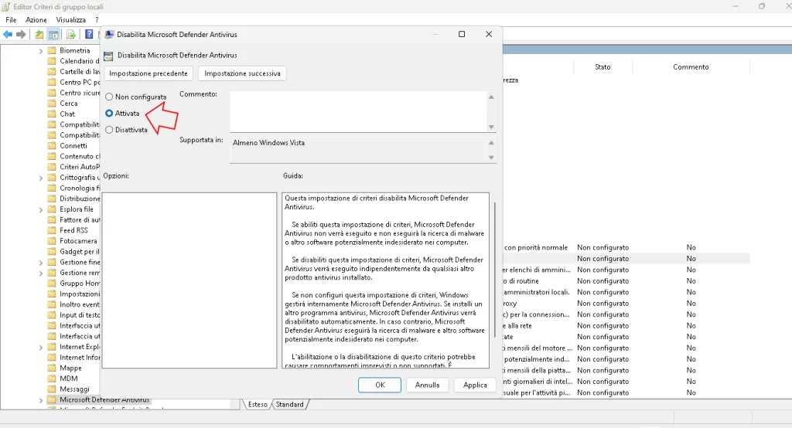Confirm with the OK button
Image resolution: width=792 pixels, height=428 pixels.
[x=380, y=385]
